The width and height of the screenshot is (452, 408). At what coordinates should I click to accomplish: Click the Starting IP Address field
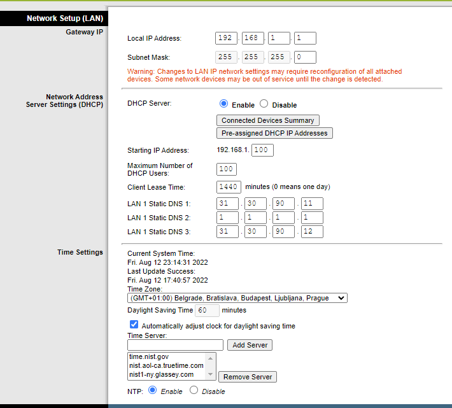[x=263, y=150]
